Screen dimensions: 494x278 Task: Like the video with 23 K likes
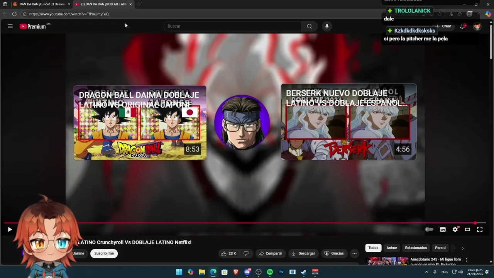tap(228, 253)
